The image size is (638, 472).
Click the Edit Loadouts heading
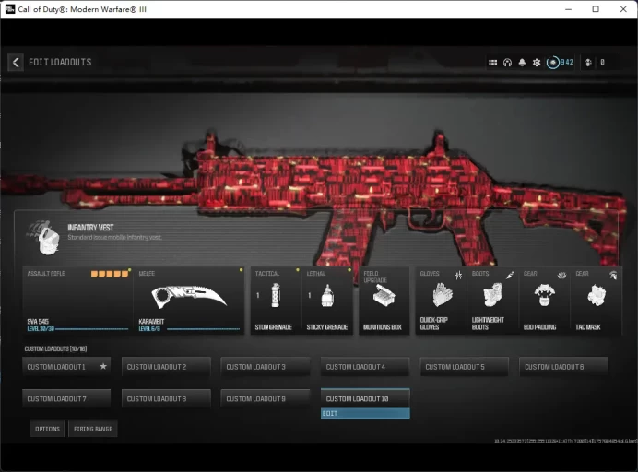tap(60, 63)
